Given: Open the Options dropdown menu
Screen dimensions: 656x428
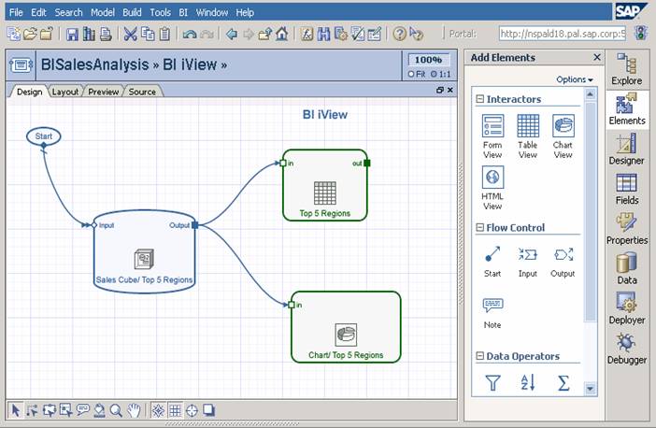Looking at the screenshot, I should pyautogui.click(x=575, y=79).
